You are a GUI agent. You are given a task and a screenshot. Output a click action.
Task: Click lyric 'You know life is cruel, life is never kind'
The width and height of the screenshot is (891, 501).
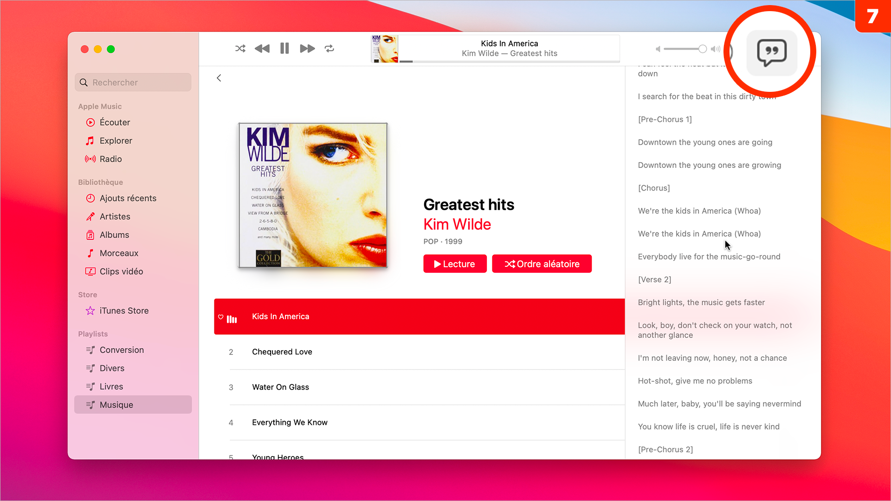tap(709, 427)
